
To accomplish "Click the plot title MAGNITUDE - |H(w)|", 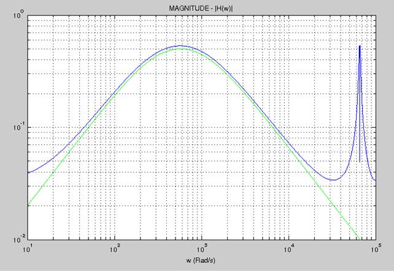I will pyautogui.click(x=201, y=9).
